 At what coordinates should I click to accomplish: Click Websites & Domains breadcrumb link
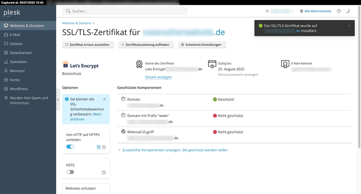(76, 23)
